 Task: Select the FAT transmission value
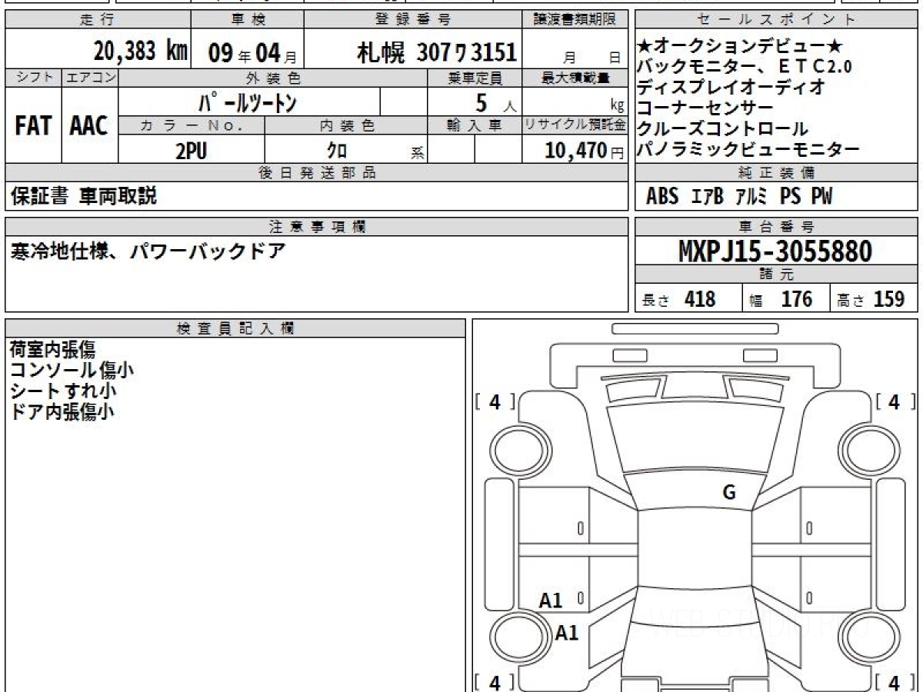33,126
